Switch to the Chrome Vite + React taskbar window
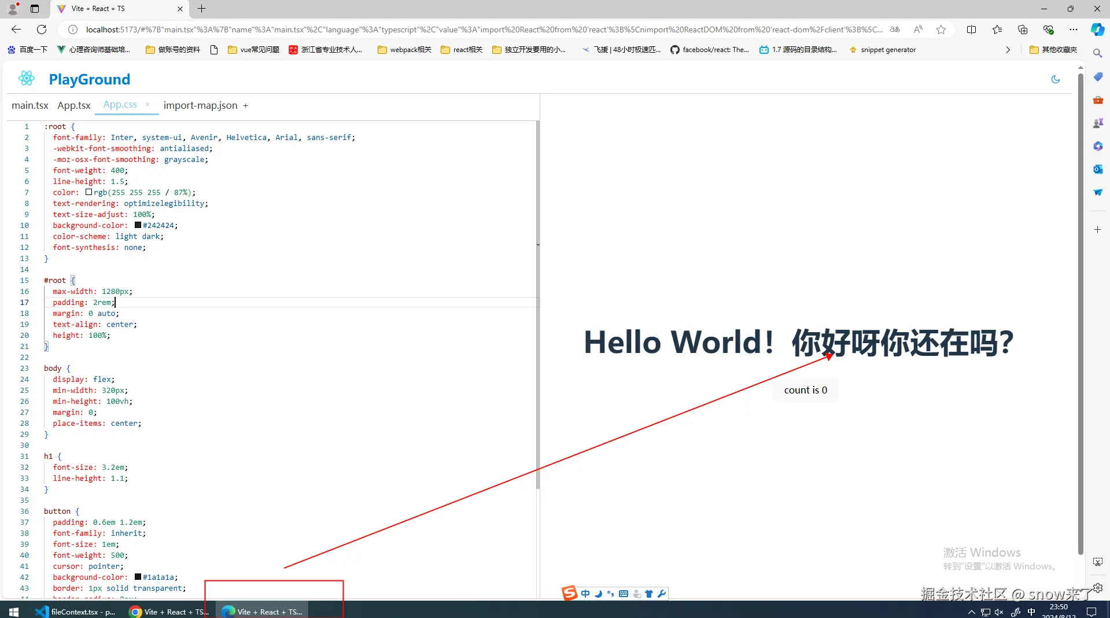 click(168, 612)
